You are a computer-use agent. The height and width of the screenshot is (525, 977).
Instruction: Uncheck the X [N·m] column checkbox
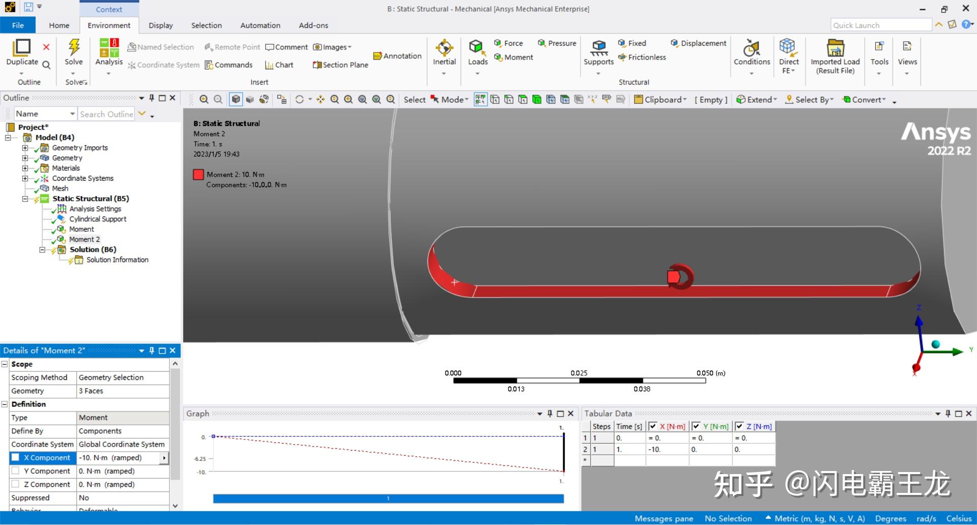(653, 426)
